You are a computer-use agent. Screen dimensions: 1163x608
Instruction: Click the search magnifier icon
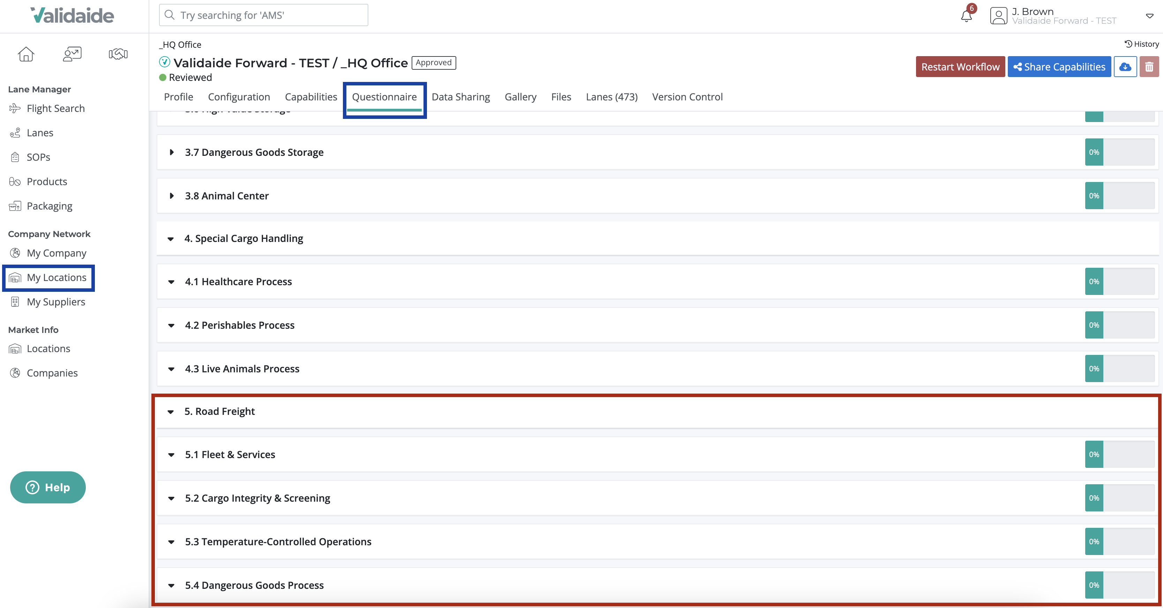pyautogui.click(x=169, y=15)
